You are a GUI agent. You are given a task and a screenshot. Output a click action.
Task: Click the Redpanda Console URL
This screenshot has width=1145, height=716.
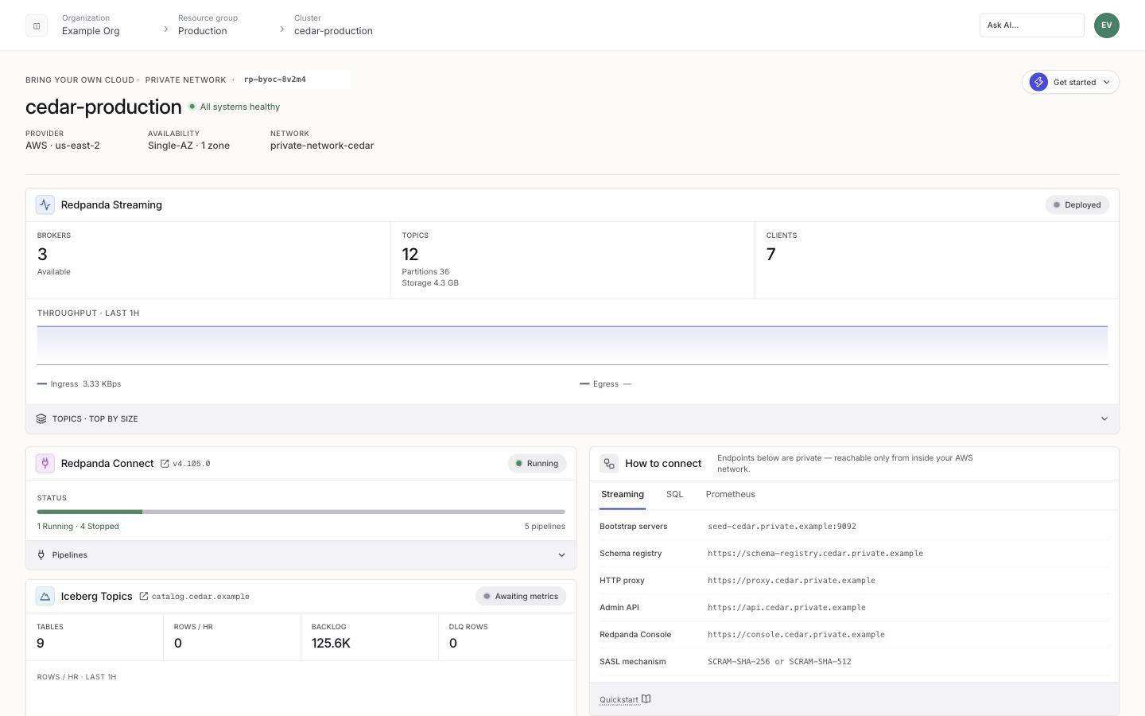pyautogui.click(x=796, y=635)
